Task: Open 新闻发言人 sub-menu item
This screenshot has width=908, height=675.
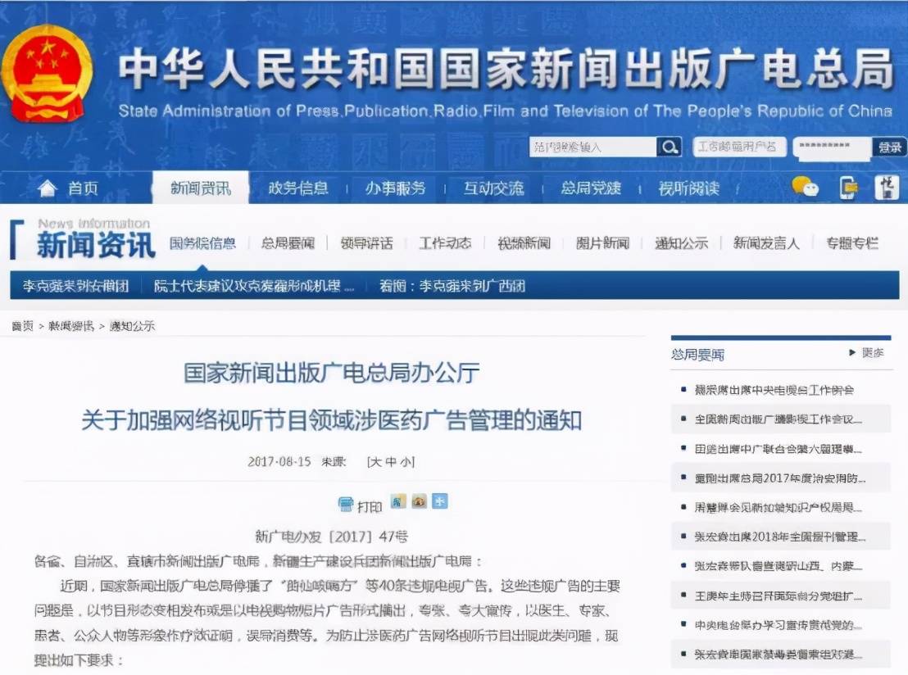Action: click(766, 243)
